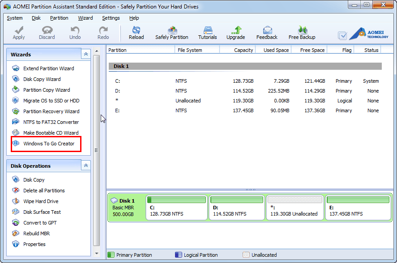Image resolution: width=397 pixels, height=263 pixels.
Task: Click the checkmark icon beside AOMEI logo
Action: (x=342, y=35)
